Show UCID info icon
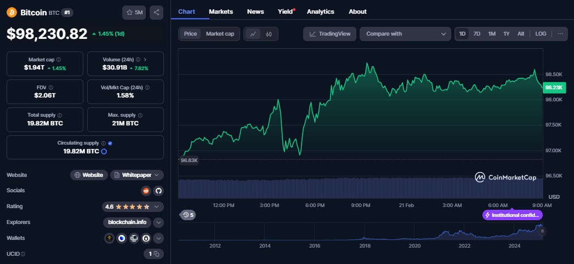The height and width of the screenshot is (264, 574). pos(23,254)
